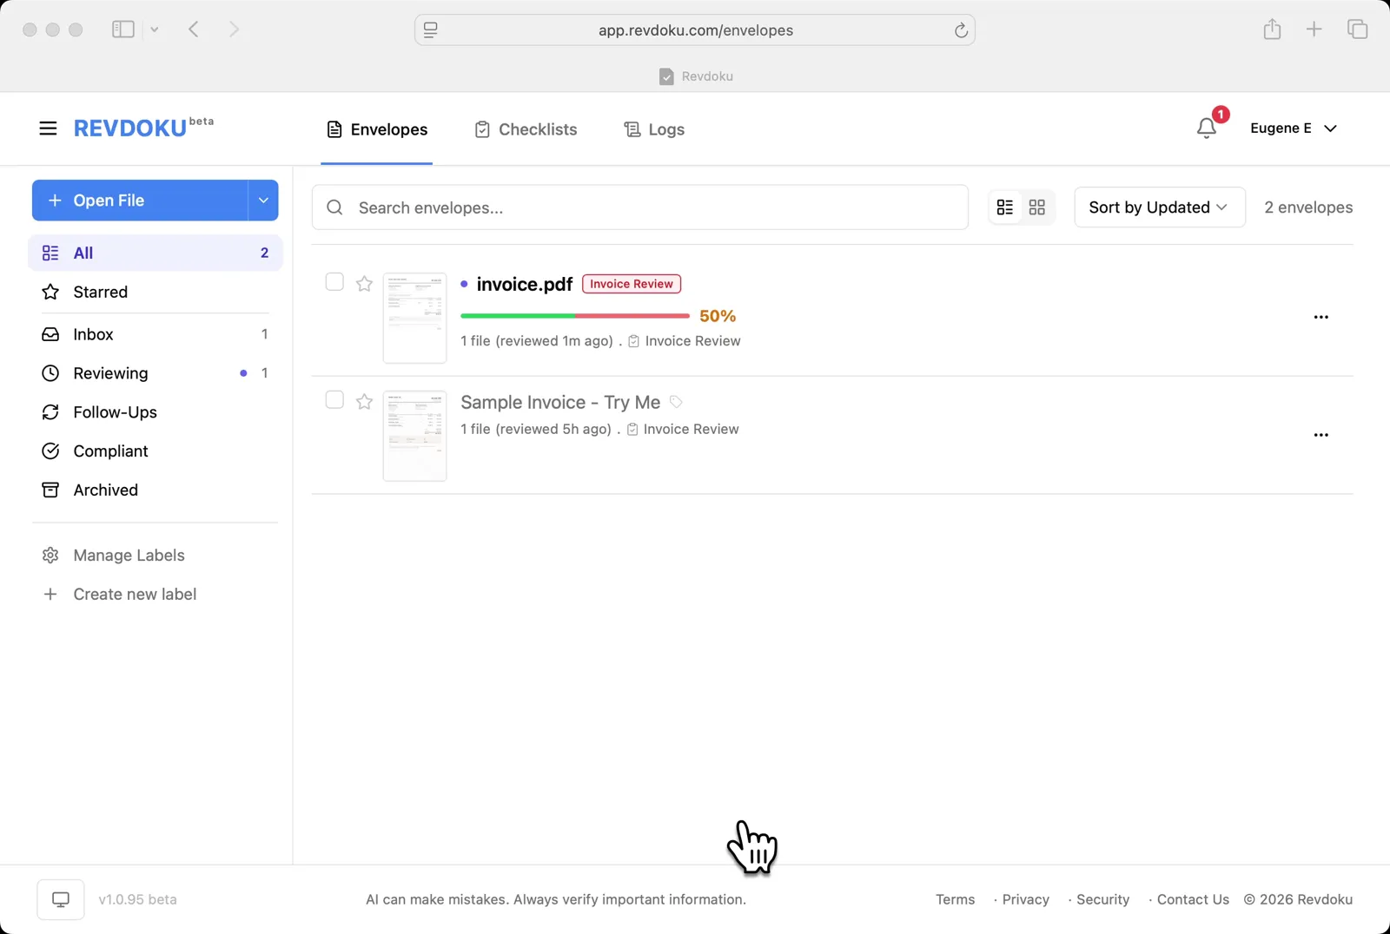Select the checkbox for invoice.pdf
The width and height of the screenshot is (1390, 934).
tap(334, 281)
